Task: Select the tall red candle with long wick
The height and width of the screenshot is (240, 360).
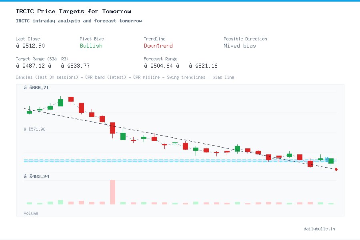Action: coord(112,127)
